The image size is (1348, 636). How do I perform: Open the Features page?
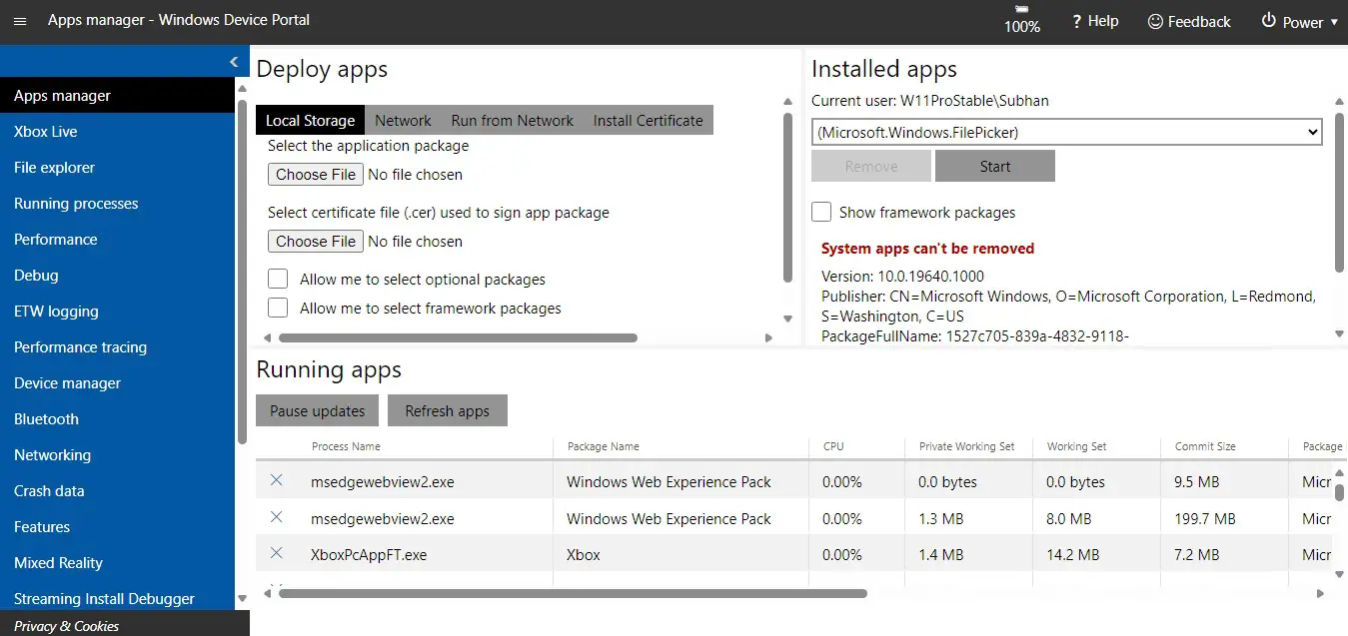click(117, 527)
